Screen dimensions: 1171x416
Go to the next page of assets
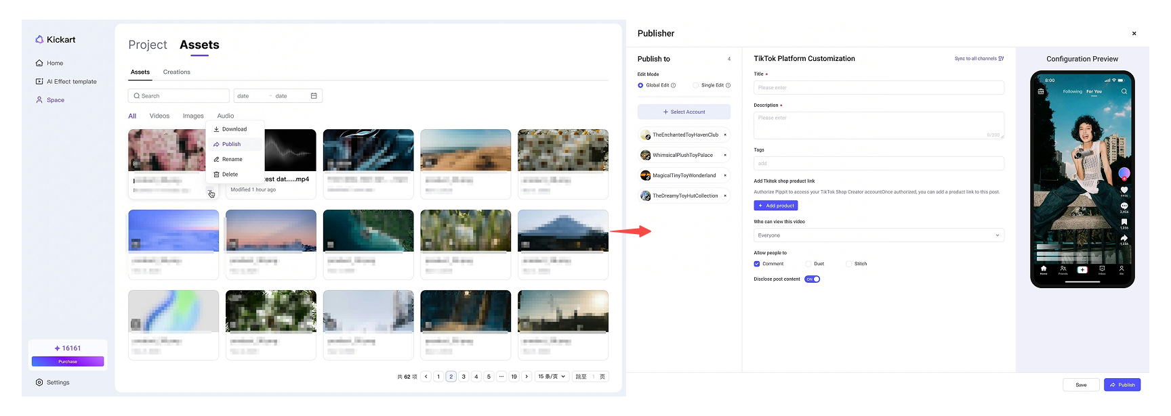[527, 377]
